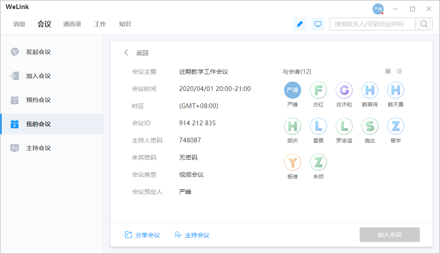Open the 消息 tab

19,24
